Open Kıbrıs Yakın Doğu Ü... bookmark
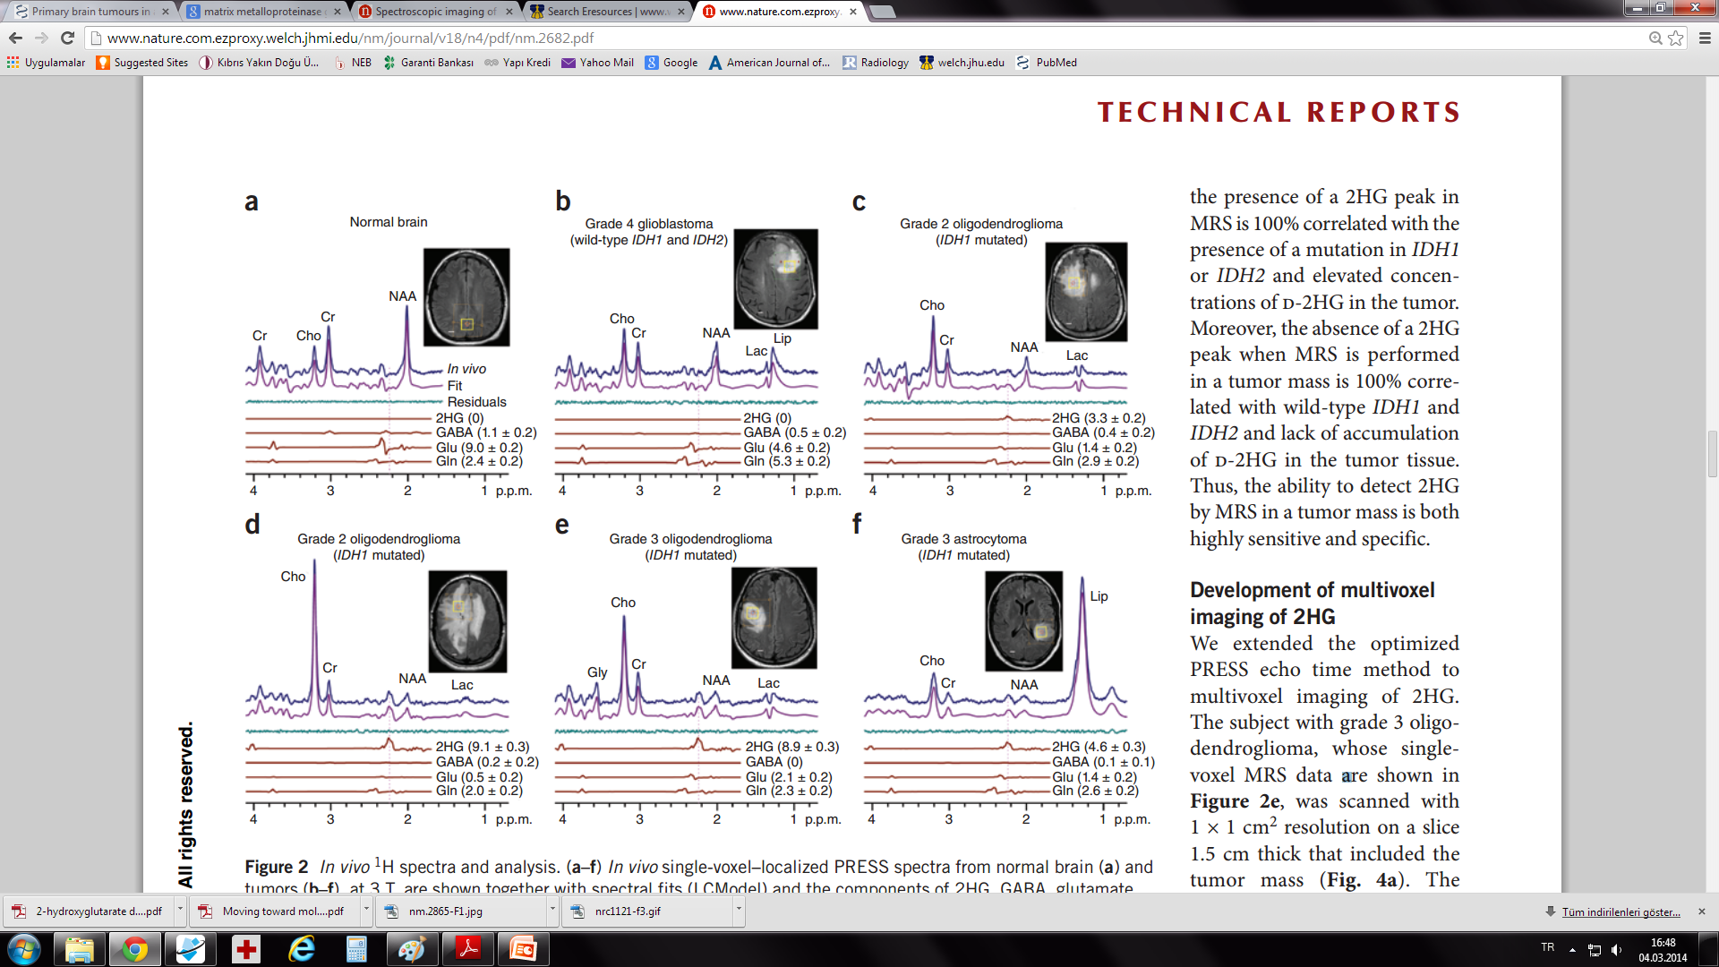The height and width of the screenshot is (967, 1719). tap(259, 63)
